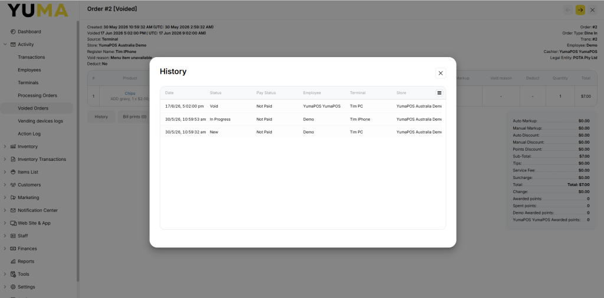Screen dimensions: 604x298
Task: Select the New status cell
Action: click(x=214, y=132)
